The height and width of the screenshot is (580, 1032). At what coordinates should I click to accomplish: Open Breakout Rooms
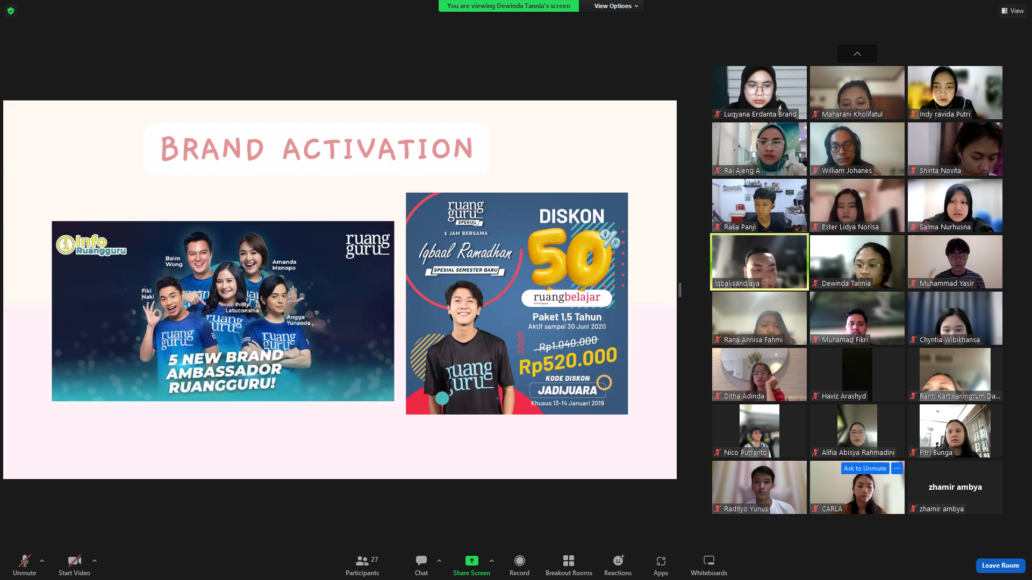(x=569, y=565)
